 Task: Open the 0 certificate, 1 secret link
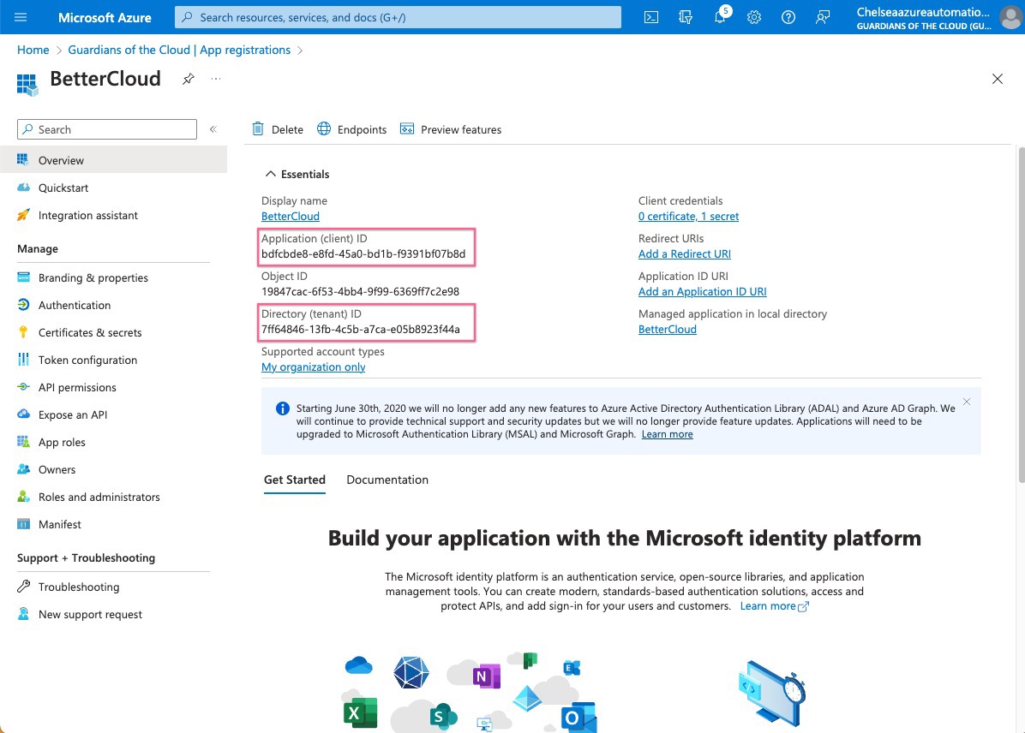coord(688,216)
